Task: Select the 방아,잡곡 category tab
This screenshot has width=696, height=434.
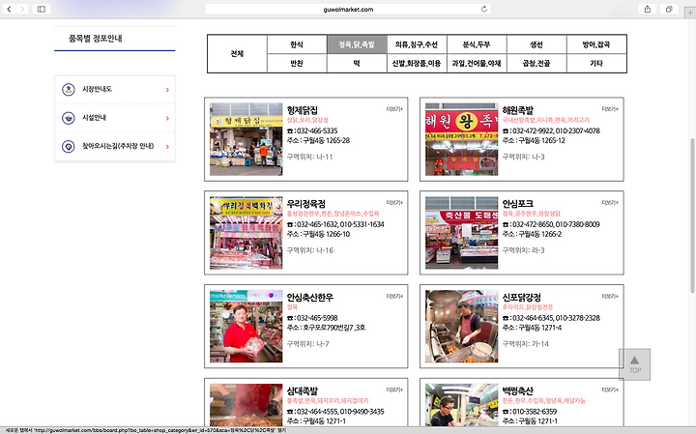Action: pyautogui.click(x=596, y=44)
